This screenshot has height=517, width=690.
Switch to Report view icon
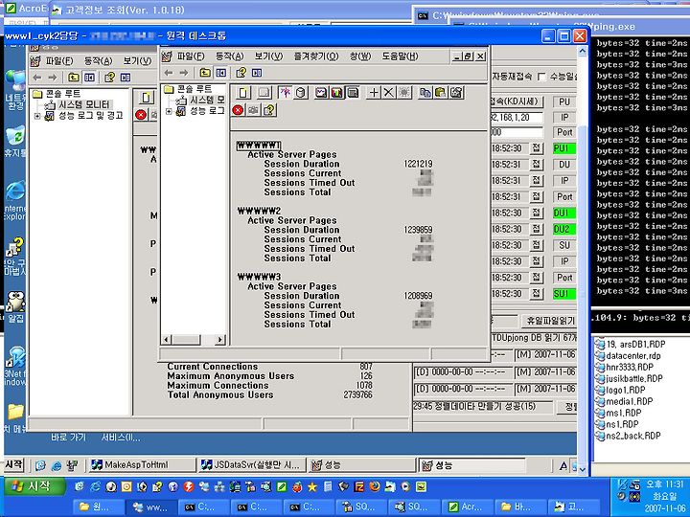coord(353,92)
